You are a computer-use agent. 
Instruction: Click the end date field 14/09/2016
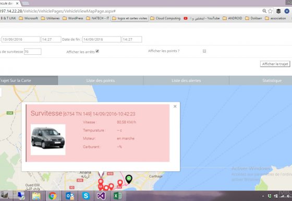[102, 39]
